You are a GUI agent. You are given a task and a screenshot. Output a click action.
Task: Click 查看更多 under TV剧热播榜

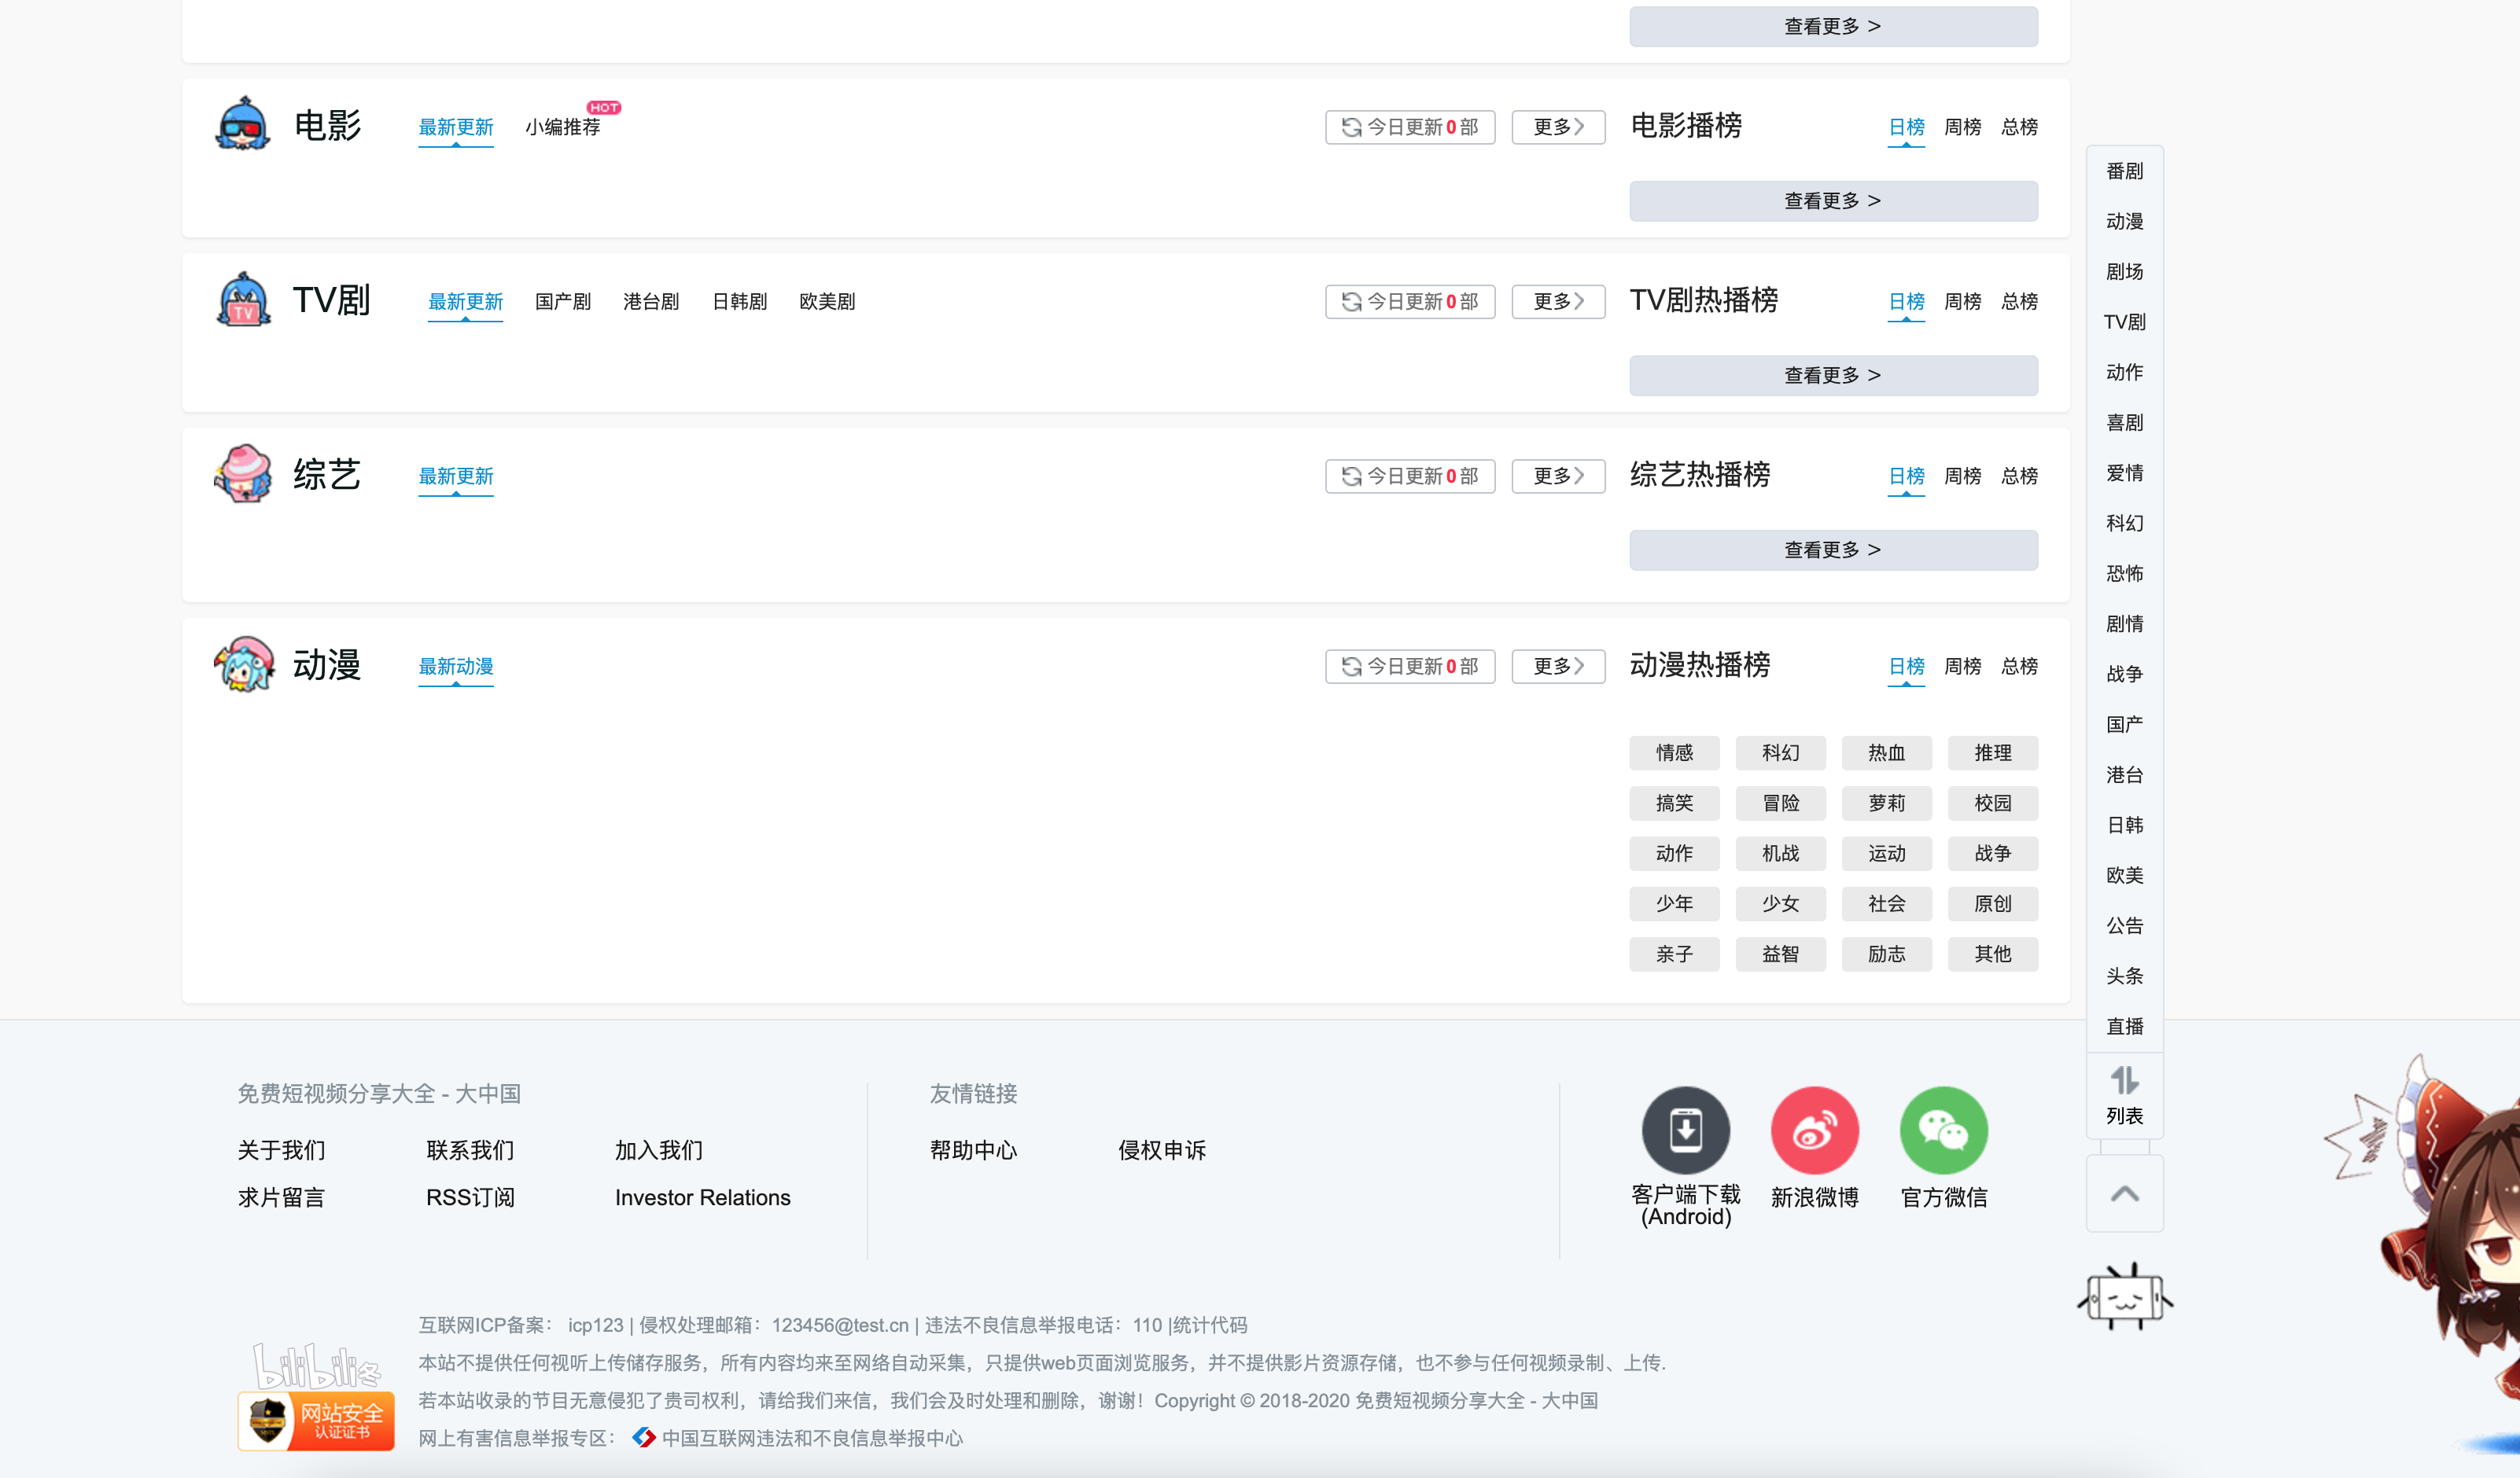point(1833,376)
